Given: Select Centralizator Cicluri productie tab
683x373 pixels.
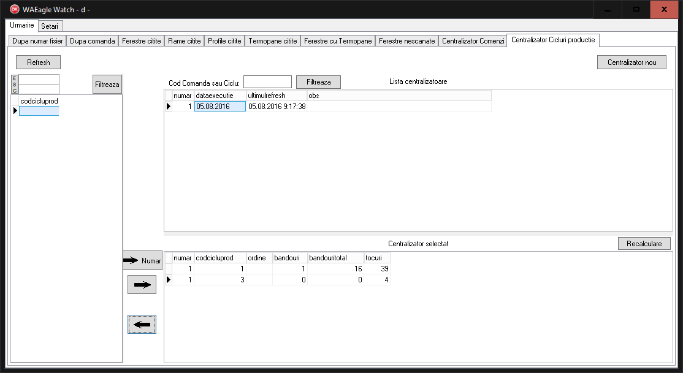Looking at the screenshot, I should [553, 40].
